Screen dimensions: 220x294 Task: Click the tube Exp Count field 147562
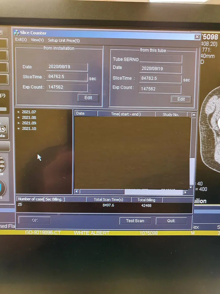(x=160, y=89)
